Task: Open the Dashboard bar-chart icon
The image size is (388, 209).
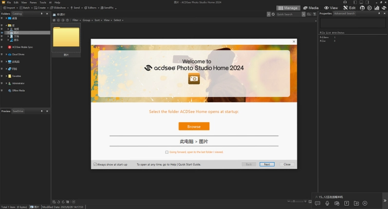Action: click(377, 8)
